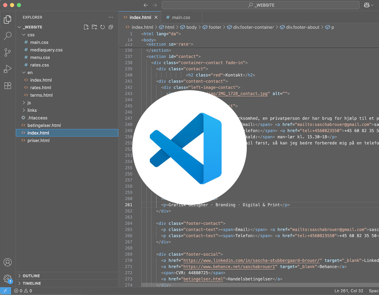Image resolution: width=379 pixels, height=295 pixels.
Task: Click line number 261 in the gutter
Action: pos(128,205)
